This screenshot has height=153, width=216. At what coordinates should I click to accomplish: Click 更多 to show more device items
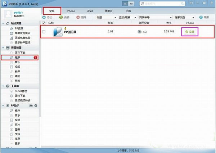[x=17, y=144]
